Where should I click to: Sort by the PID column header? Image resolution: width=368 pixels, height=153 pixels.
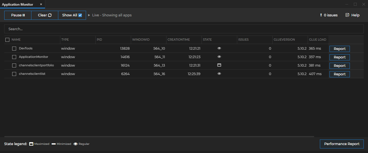pos(99,40)
